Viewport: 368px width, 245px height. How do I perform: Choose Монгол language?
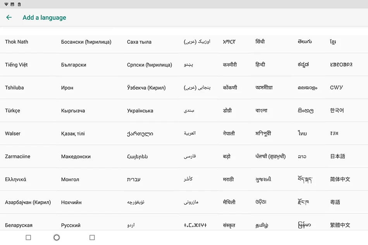(x=70, y=179)
